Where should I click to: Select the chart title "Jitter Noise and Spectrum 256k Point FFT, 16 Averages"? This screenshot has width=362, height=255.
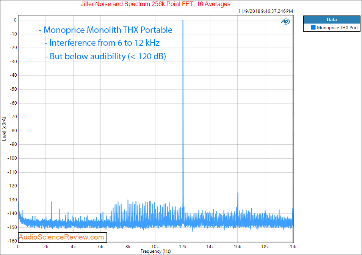[156, 4]
